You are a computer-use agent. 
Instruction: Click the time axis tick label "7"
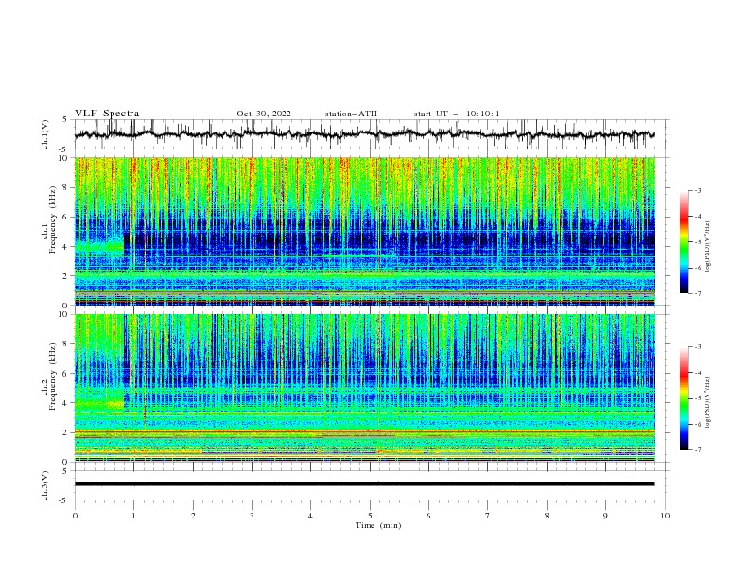click(488, 516)
